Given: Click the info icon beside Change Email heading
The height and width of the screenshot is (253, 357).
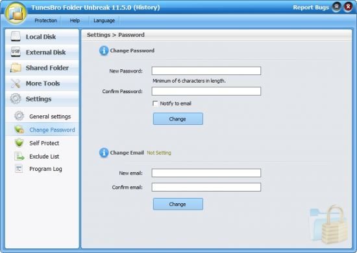Looking at the screenshot, I should tap(104, 153).
